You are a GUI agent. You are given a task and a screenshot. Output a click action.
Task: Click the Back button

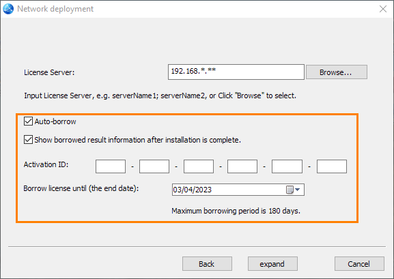coord(207,264)
